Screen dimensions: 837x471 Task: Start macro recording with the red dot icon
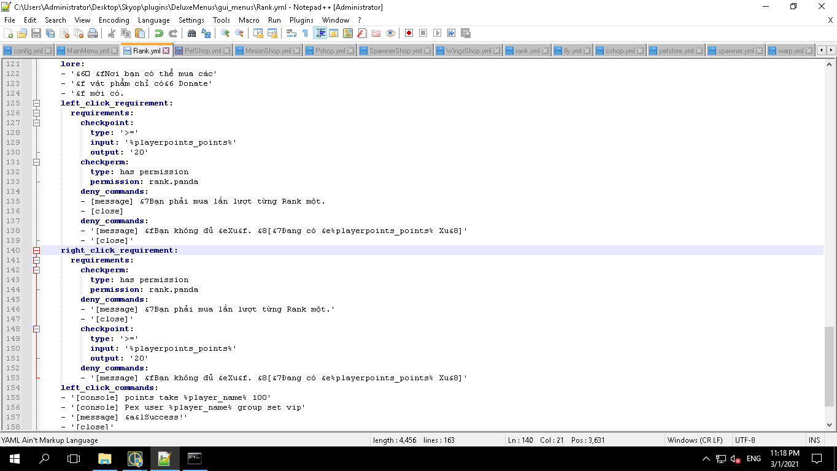[x=409, y=33]
